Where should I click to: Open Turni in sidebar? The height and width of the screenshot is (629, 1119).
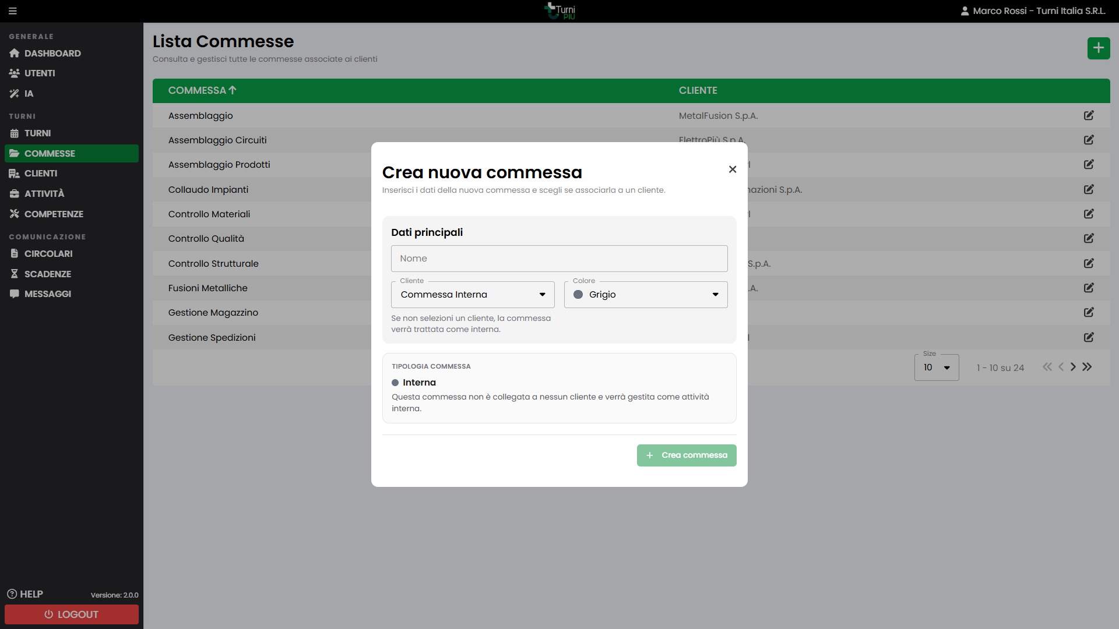coord(72,133)
